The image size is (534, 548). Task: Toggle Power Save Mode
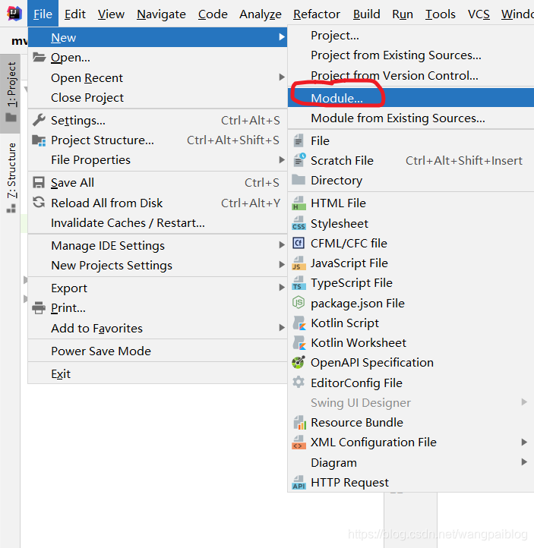point(157,351)
